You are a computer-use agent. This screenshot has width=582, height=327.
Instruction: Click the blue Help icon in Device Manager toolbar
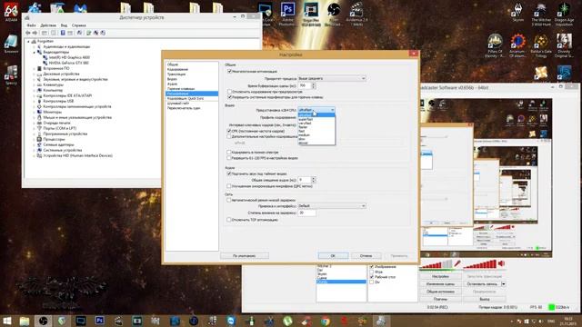coord(63,33)
